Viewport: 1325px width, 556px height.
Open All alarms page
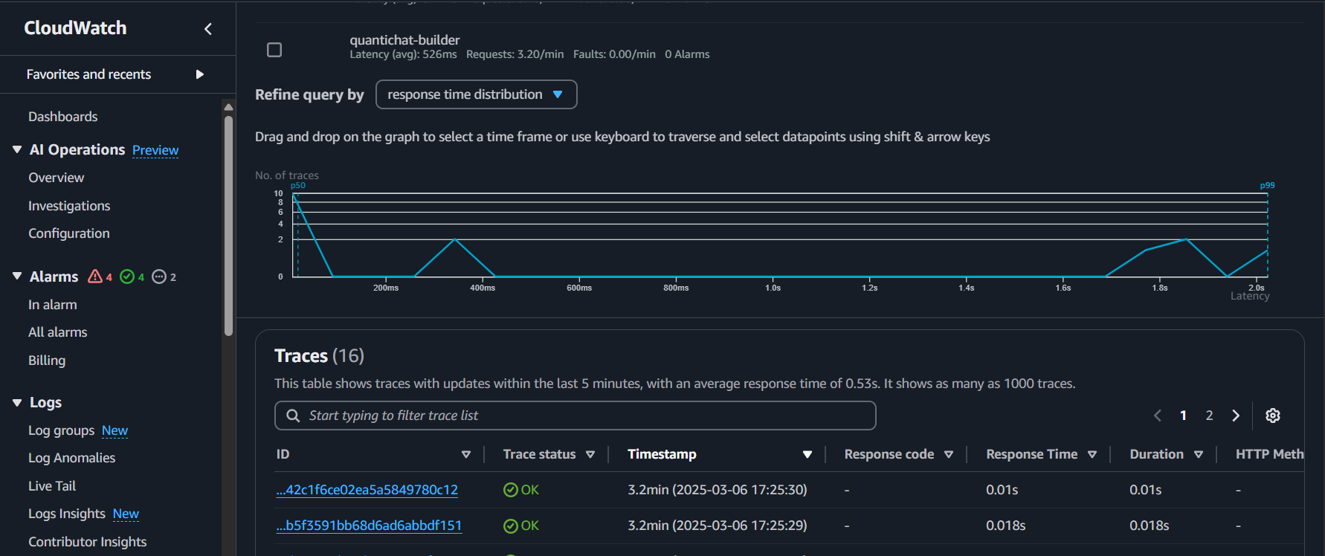tap(58, 332)
